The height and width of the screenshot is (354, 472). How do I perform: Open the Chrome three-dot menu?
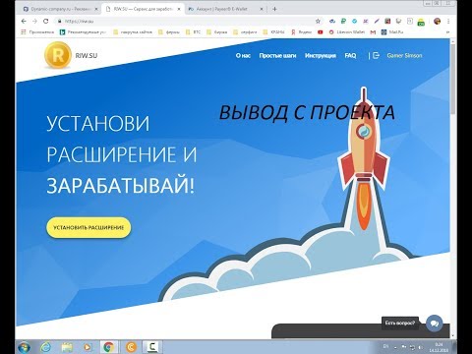[448, 21]
